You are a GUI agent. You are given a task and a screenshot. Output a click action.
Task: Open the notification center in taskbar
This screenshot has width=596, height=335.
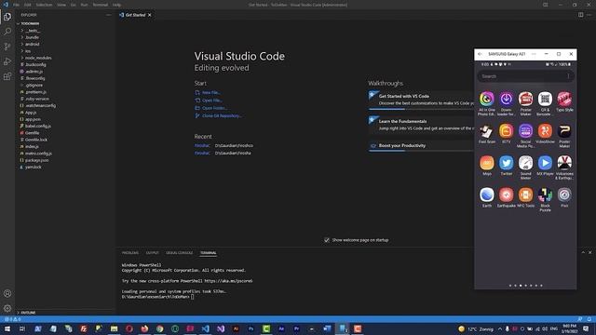click(x=586, y=328)
